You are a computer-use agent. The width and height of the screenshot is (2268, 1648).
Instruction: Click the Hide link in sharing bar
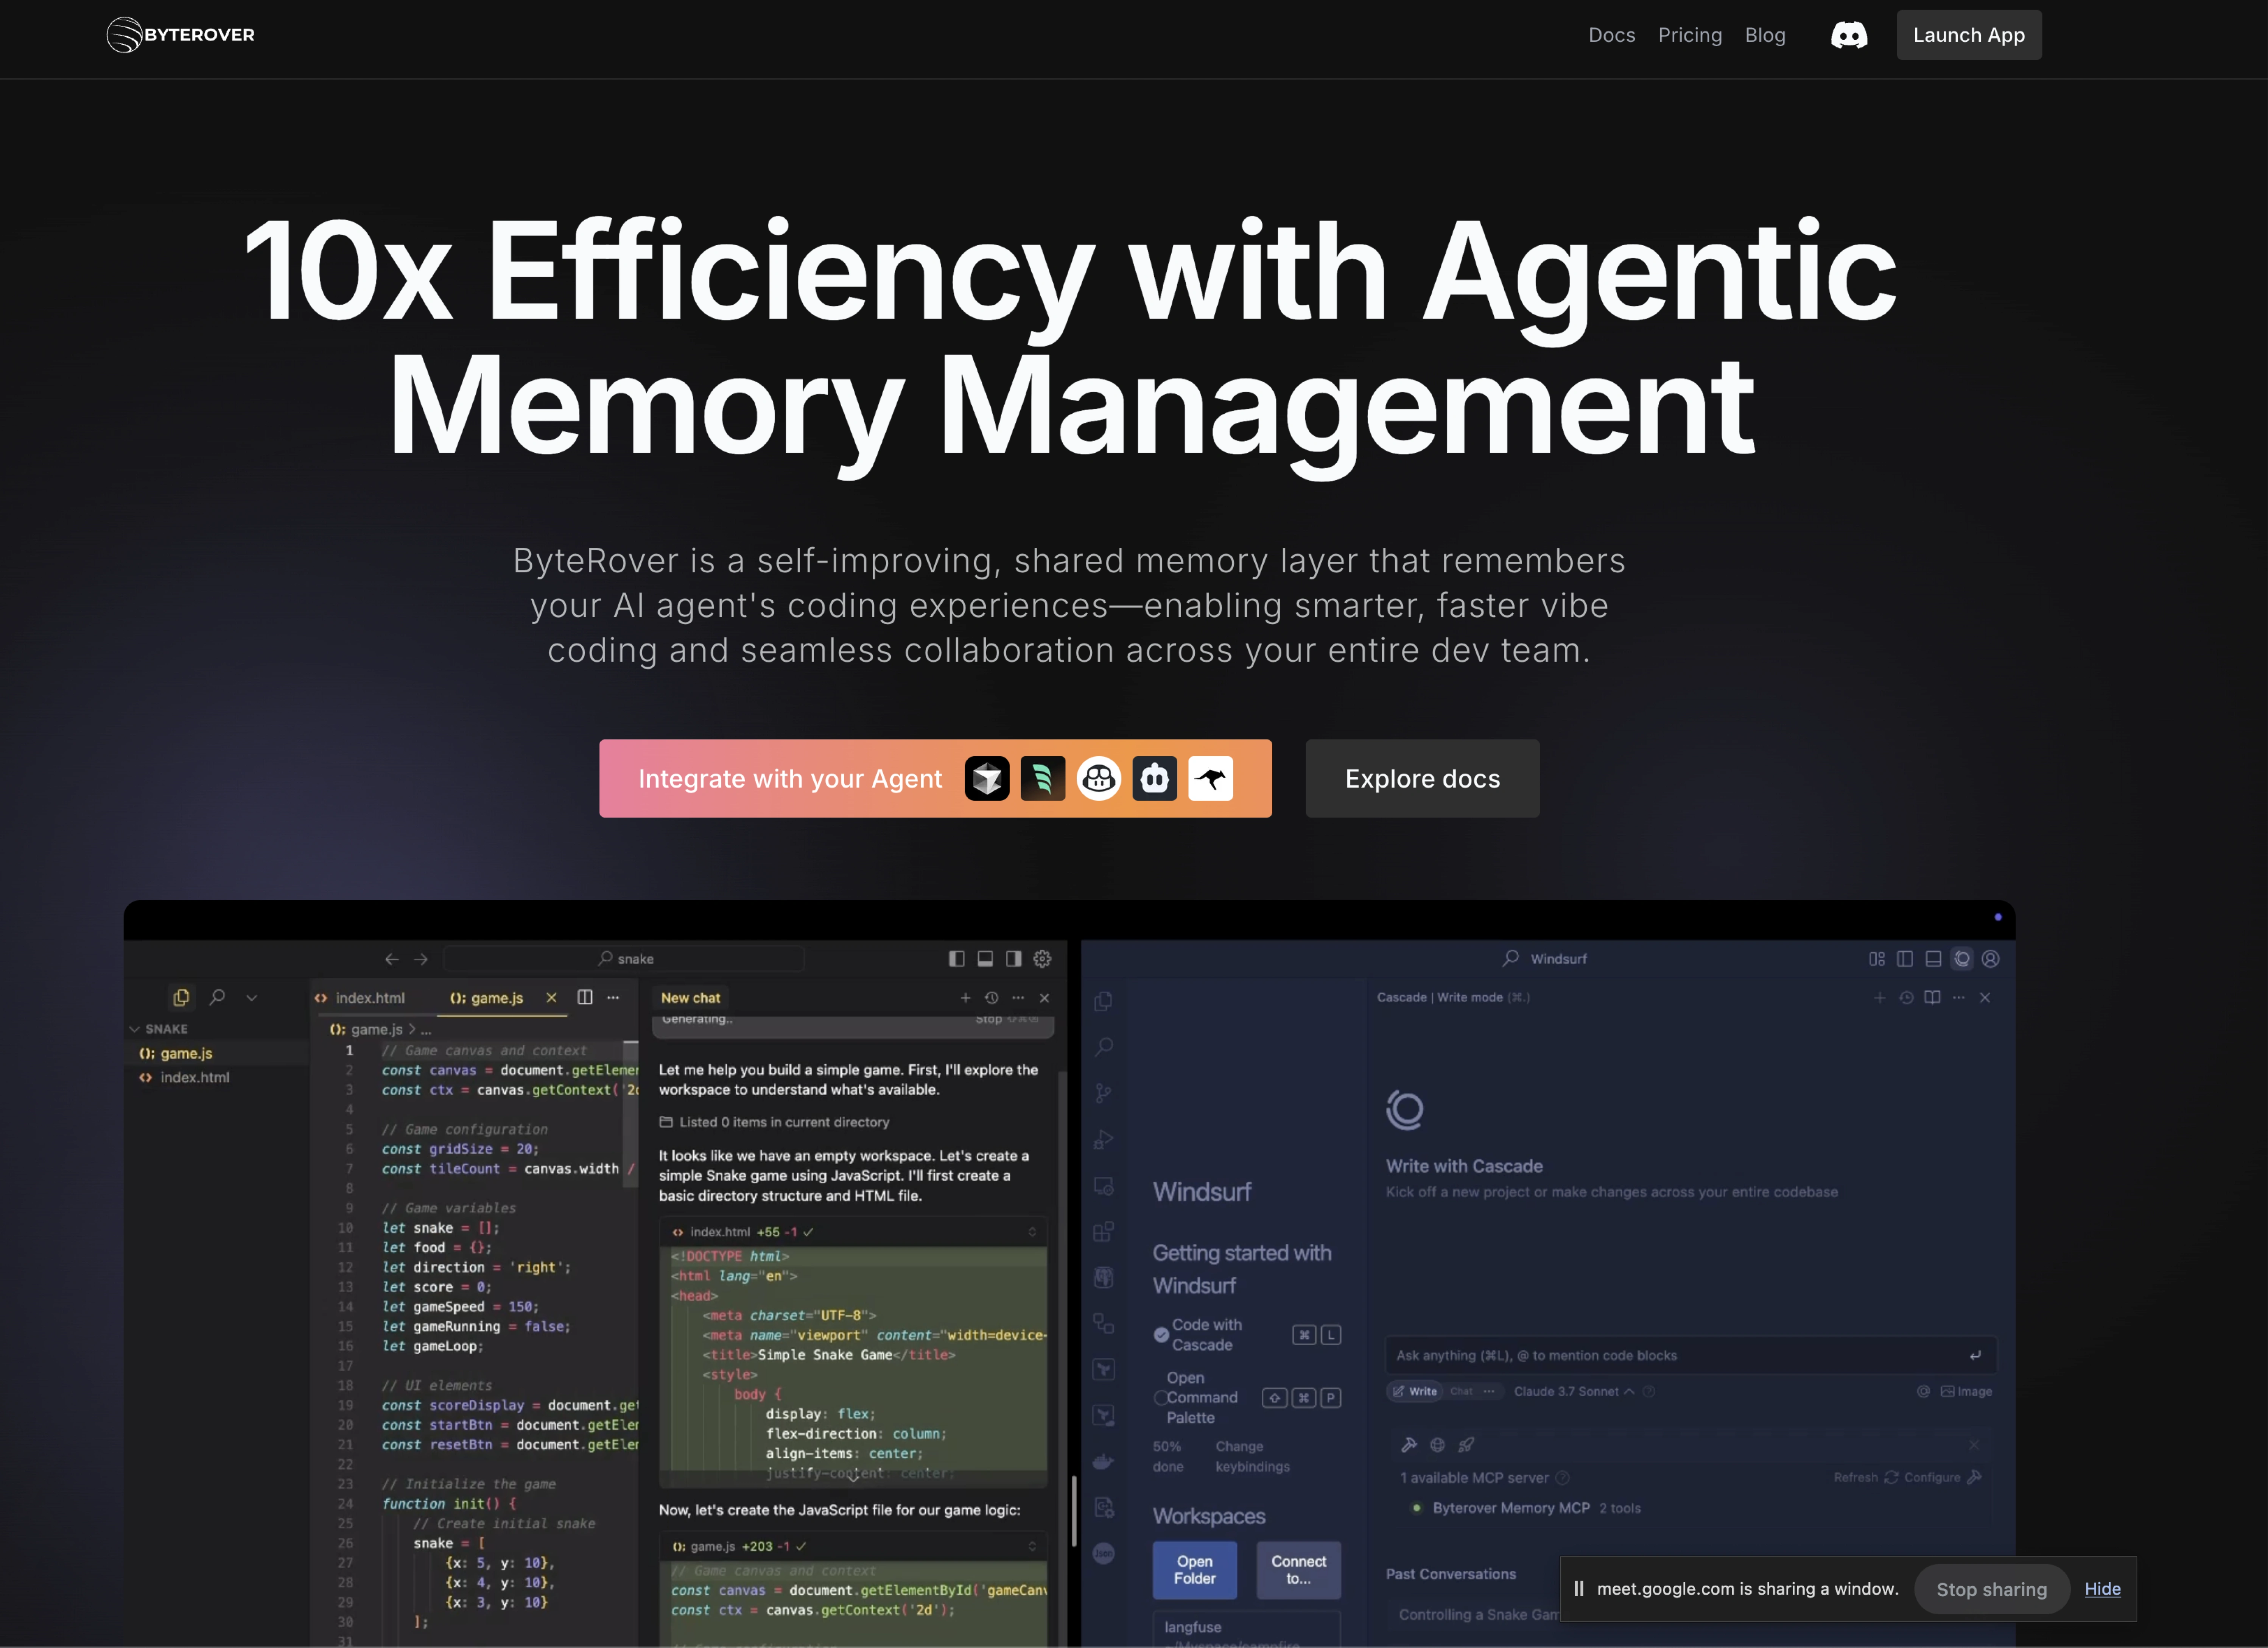(2102, 1589)
